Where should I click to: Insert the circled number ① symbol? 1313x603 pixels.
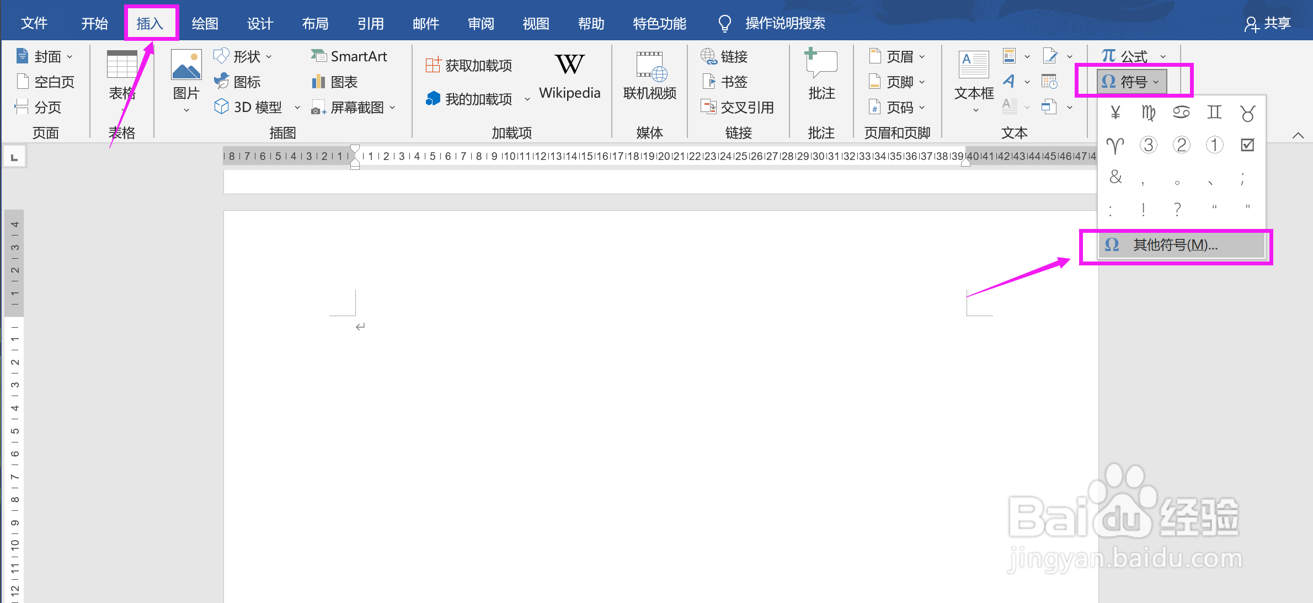(x=1214, y=145)
